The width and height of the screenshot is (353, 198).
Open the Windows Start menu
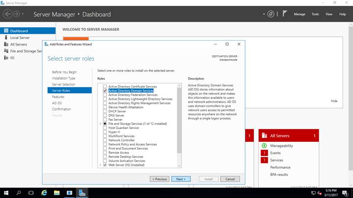[6, 193]
